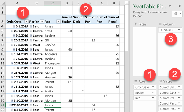
Task: Open Region filter dropdown in header
Action: click(x=42, y=22)
